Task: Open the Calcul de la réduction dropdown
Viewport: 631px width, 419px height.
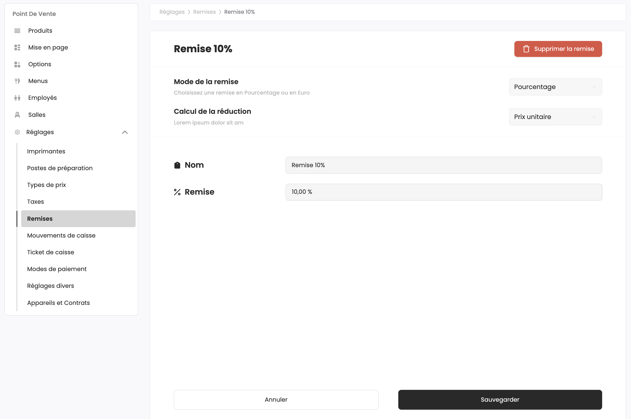Action: tap(555, 117)
